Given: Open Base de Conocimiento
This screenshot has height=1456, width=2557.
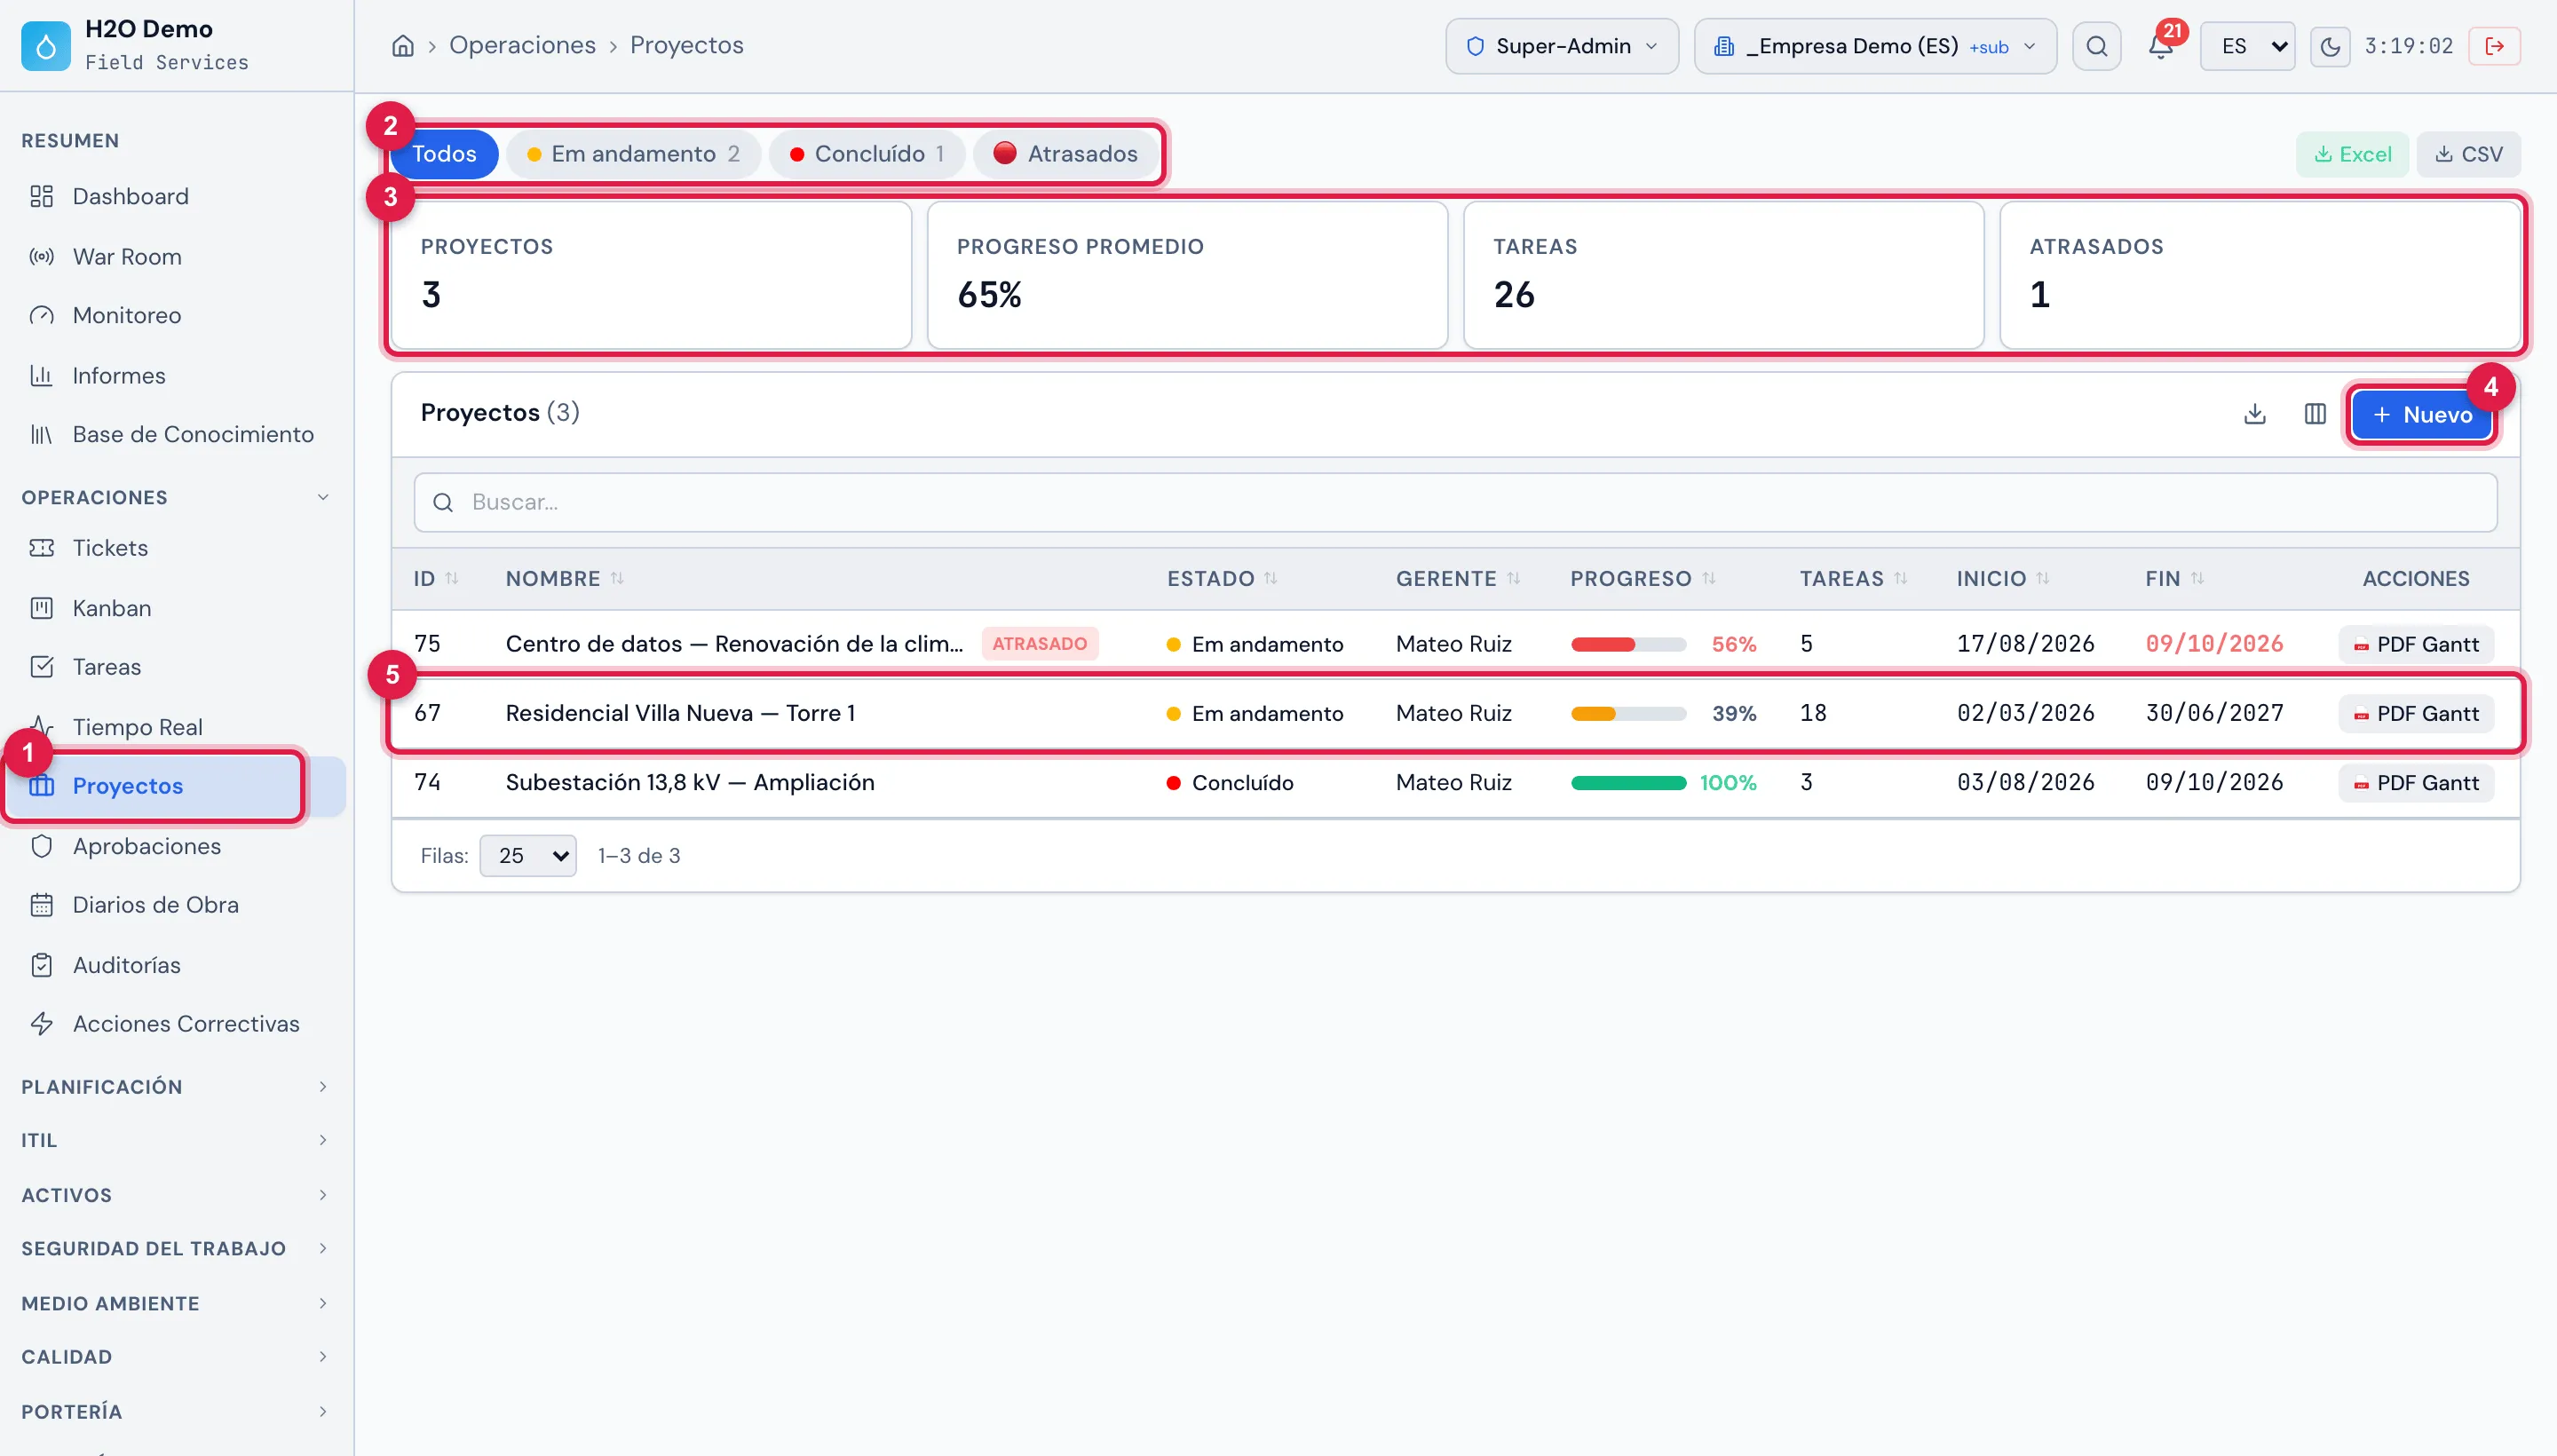Looking at the screenshot, I should pyautogui.click(x=193, y=434).
